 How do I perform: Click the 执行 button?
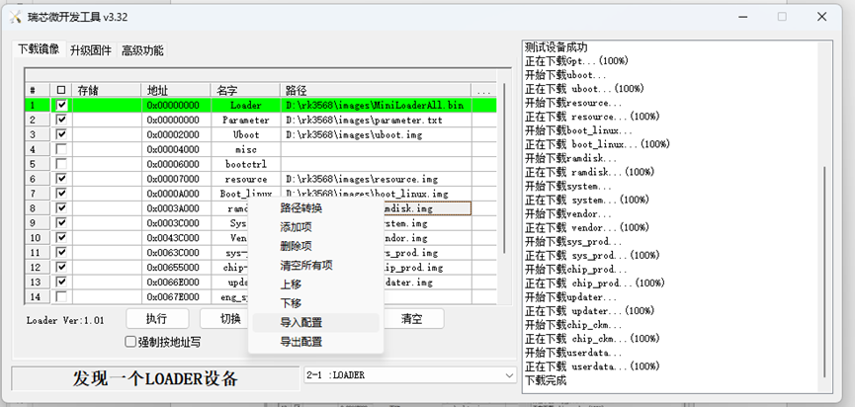tap(157, 319)
